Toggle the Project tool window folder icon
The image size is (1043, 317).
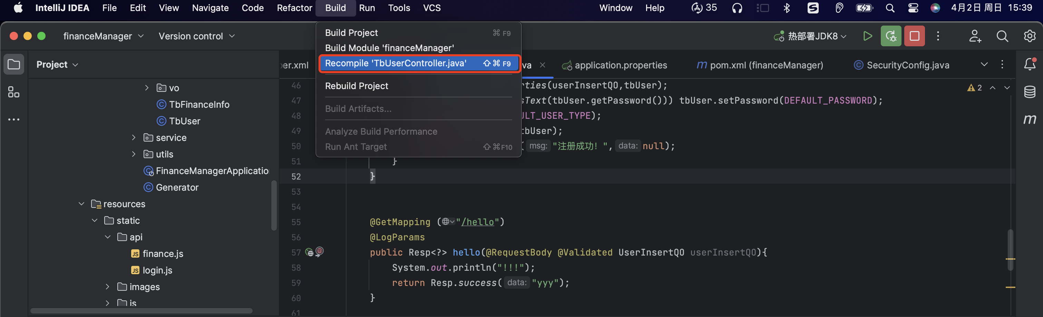14,64
